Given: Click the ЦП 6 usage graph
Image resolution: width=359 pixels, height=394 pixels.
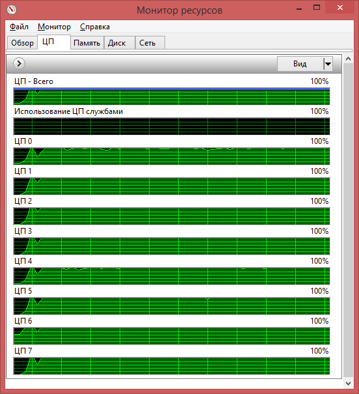Looking at the screenshot, I should pos(172,336).
